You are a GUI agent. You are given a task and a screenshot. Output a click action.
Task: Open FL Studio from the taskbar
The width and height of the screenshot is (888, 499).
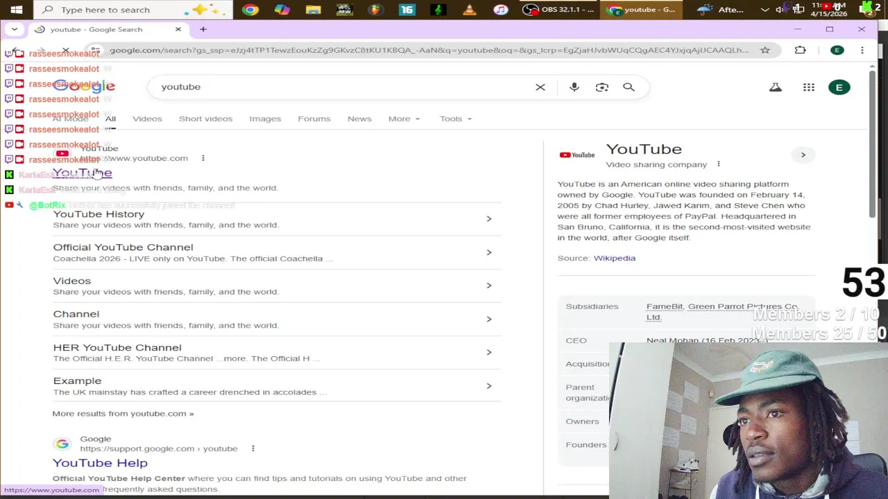click(375, 10)
